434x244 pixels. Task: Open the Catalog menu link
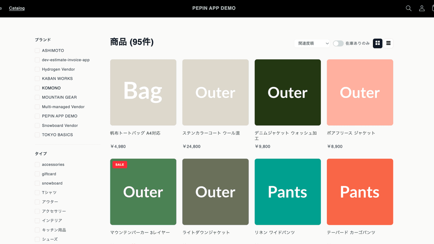[17, 8]
